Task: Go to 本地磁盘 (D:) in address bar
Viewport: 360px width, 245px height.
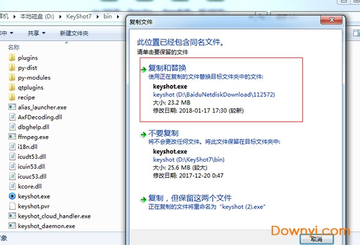Action: [x=37, y=17]
